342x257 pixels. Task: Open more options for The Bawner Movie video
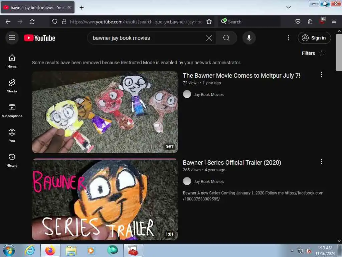322,75
